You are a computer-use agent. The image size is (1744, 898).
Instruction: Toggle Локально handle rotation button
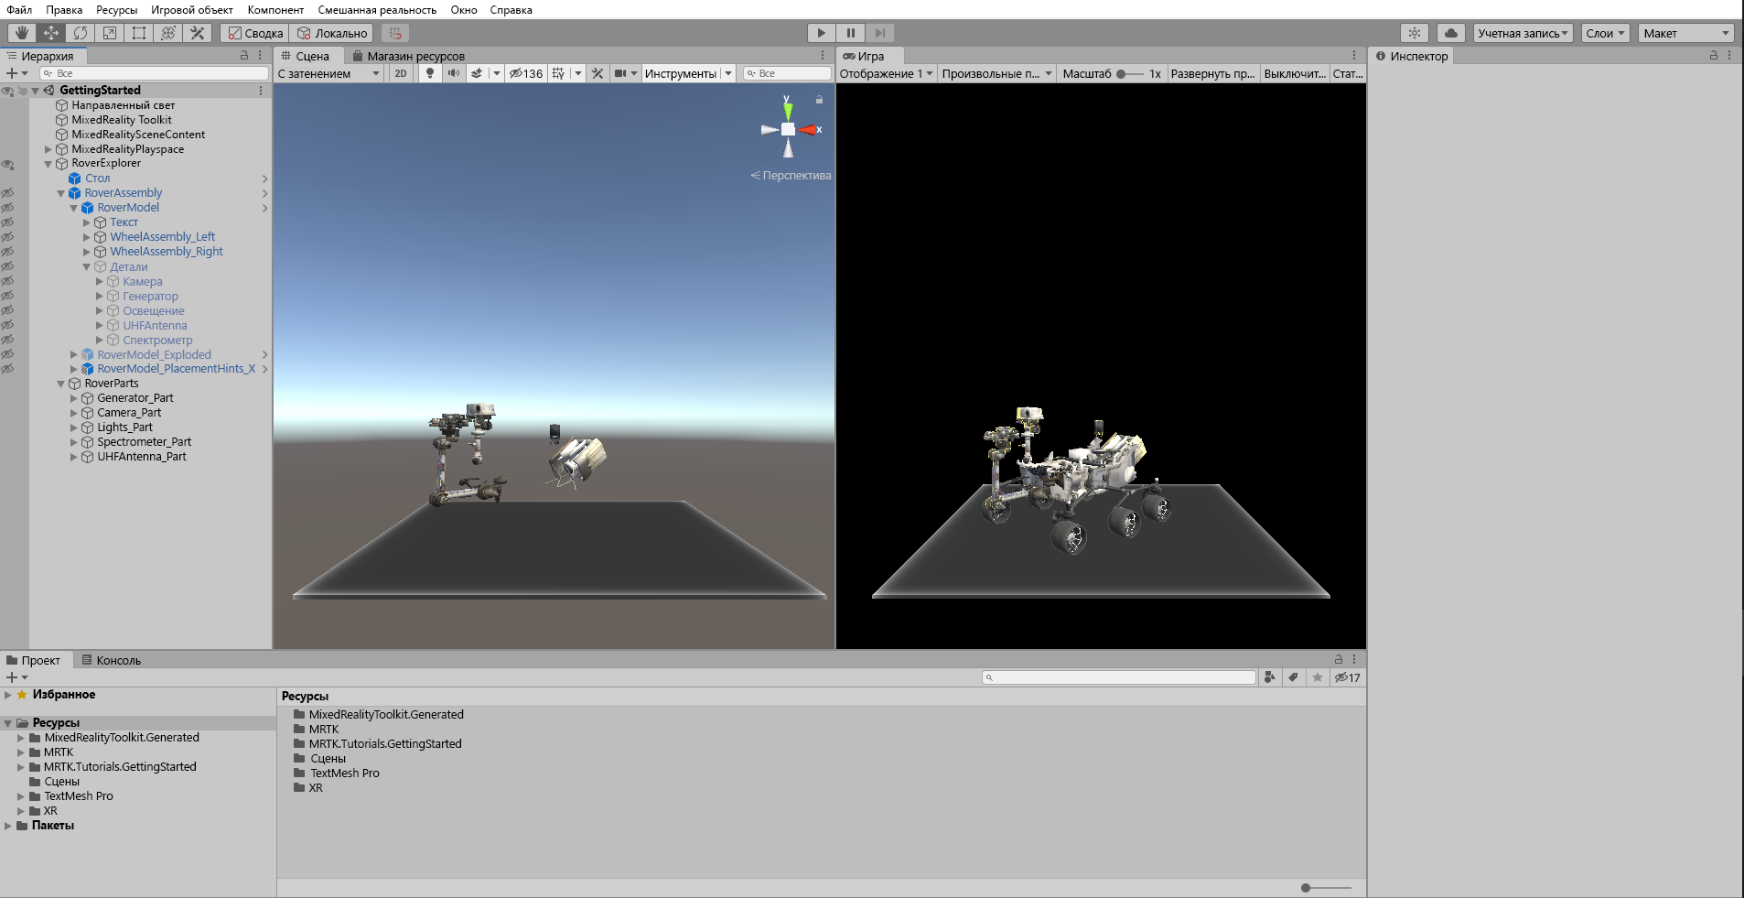pos(332,33)
